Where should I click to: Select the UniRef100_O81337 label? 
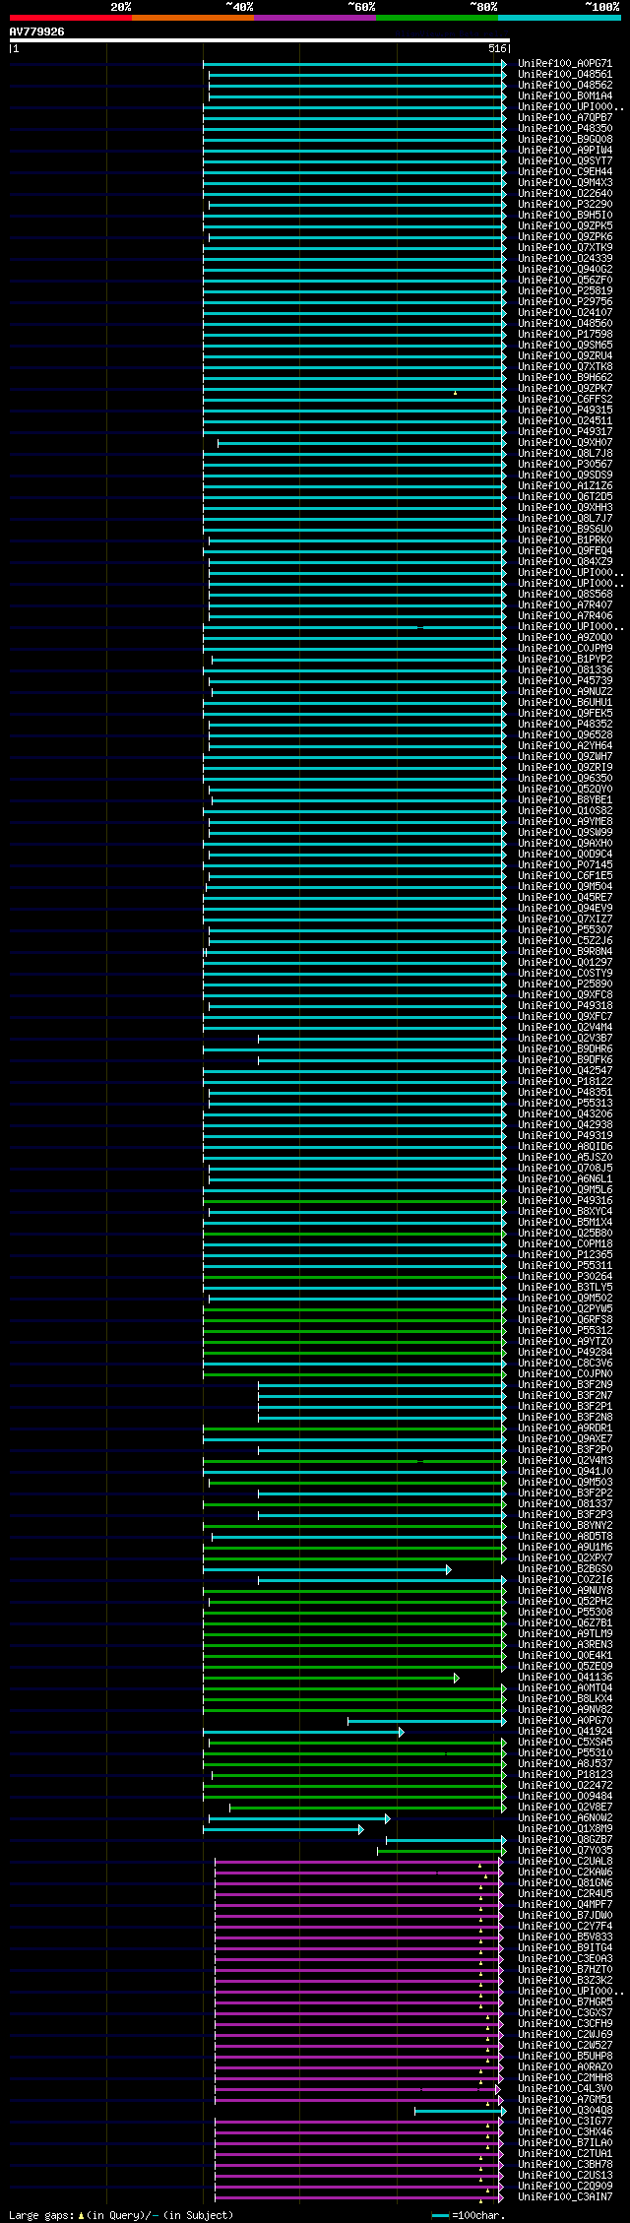(x=565, y=1504)
